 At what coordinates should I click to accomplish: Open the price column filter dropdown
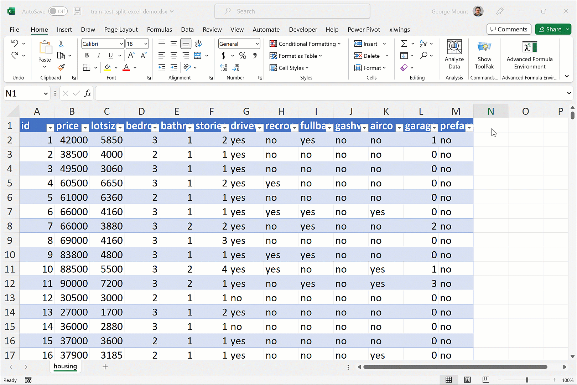pos(85,128)
